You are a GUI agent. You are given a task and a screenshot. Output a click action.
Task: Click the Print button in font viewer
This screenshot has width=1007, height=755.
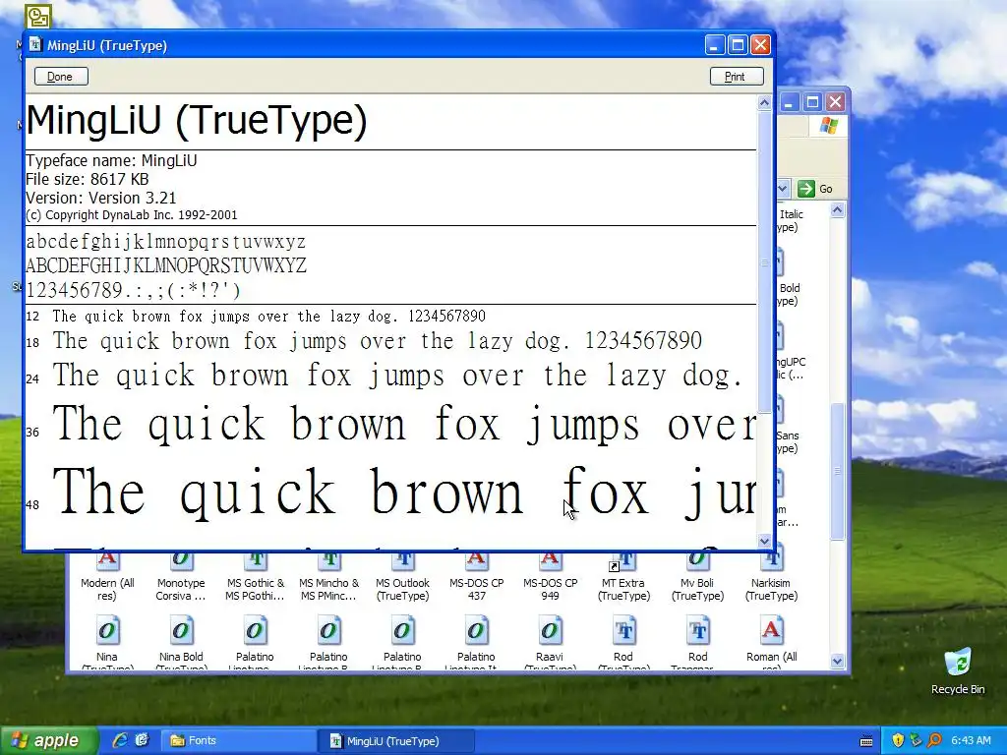(x=737, y=77)
